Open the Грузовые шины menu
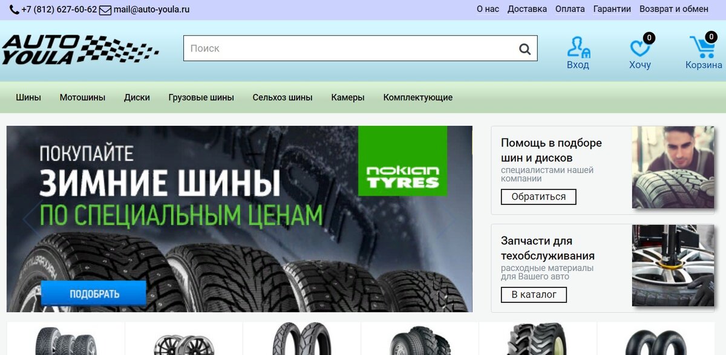 point(201,97)
